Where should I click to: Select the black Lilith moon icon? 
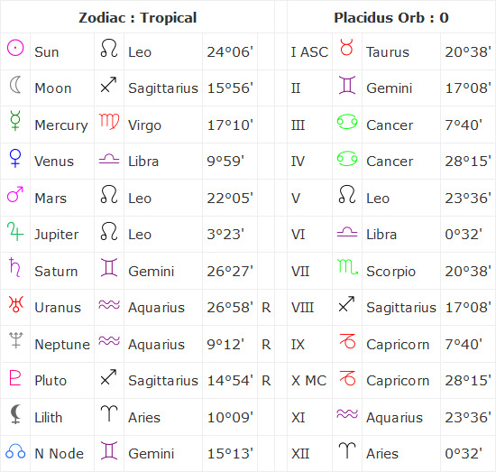pos(15,413)
